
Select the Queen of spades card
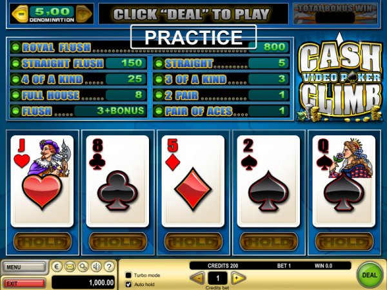(x=344, y=180)
